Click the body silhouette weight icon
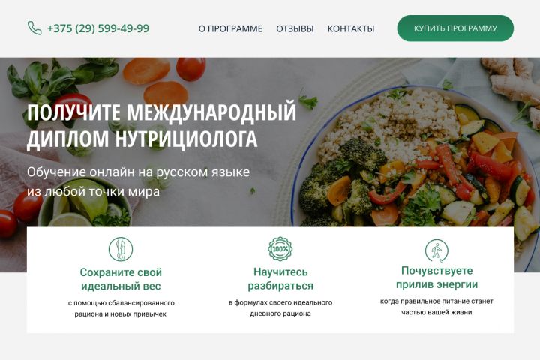 121,249
